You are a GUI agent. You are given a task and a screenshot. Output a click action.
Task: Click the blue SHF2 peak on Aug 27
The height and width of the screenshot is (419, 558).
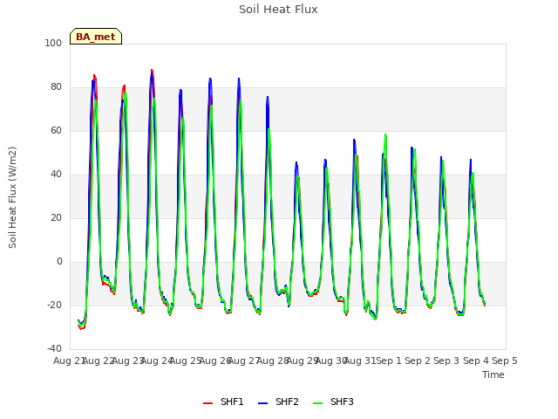(x=268, y=97)
